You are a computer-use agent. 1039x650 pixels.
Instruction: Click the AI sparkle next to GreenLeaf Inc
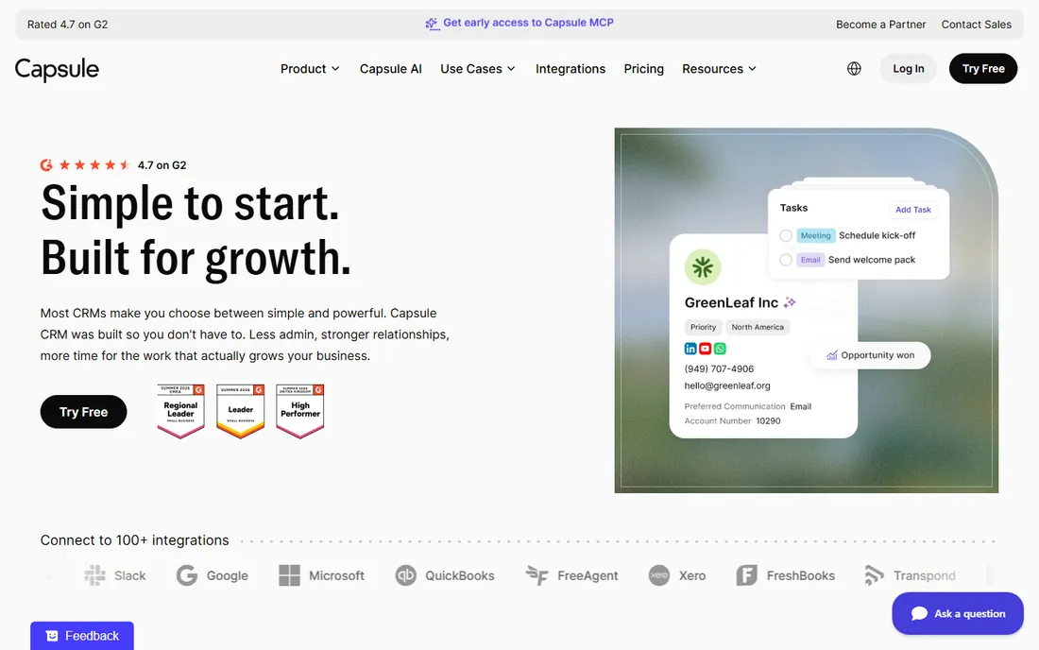tap(790, 302)
